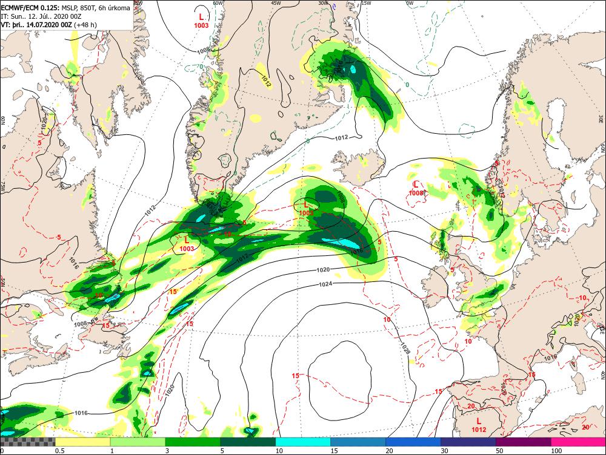Click the dark indigo 30–50 mm legend swatch
The width and height of the screenshot is (606, 455).
tap(468, 442)
